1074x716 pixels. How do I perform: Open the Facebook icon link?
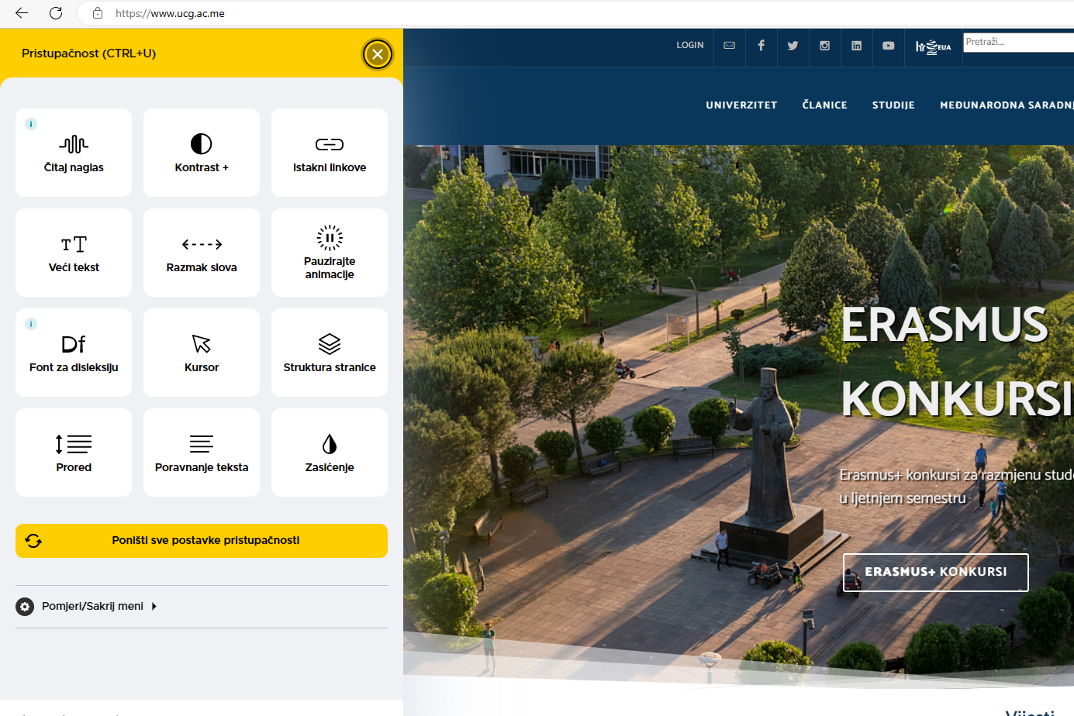[761, 46]
